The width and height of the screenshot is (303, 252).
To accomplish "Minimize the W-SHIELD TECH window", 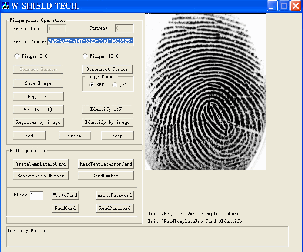I will tap(272, 6).
